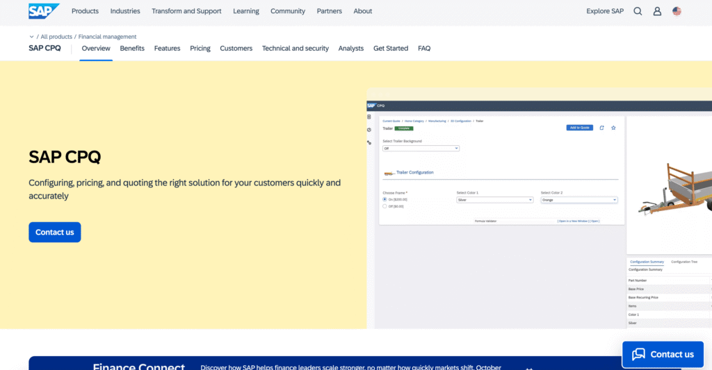Click the 3D Configuration breadcrumb in demo

point(461,121)
